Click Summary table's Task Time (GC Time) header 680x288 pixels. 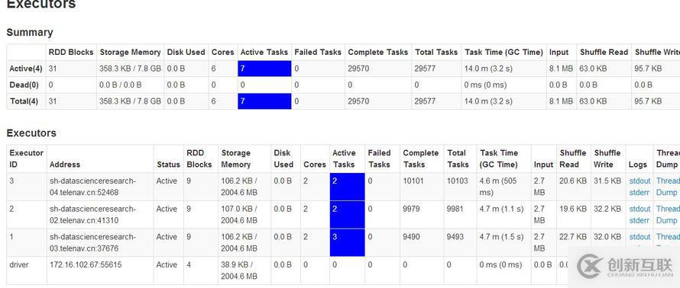pyautogui.click(x=504, y=53)
